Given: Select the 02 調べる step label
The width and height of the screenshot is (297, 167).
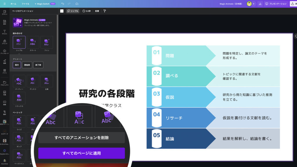Looking at the screenshot, I should point(172,76).
